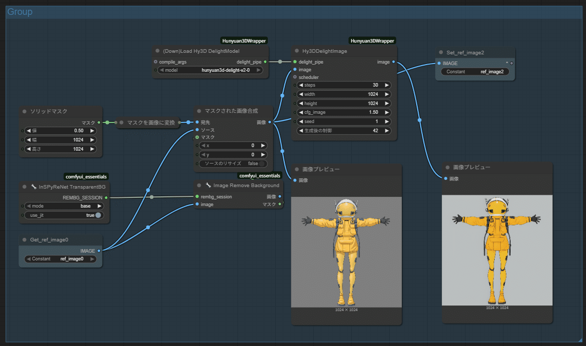Click the wrench icon on Image Remove Background
The image size is (586, 346).
pyautogui.click(x=209, y=186)
